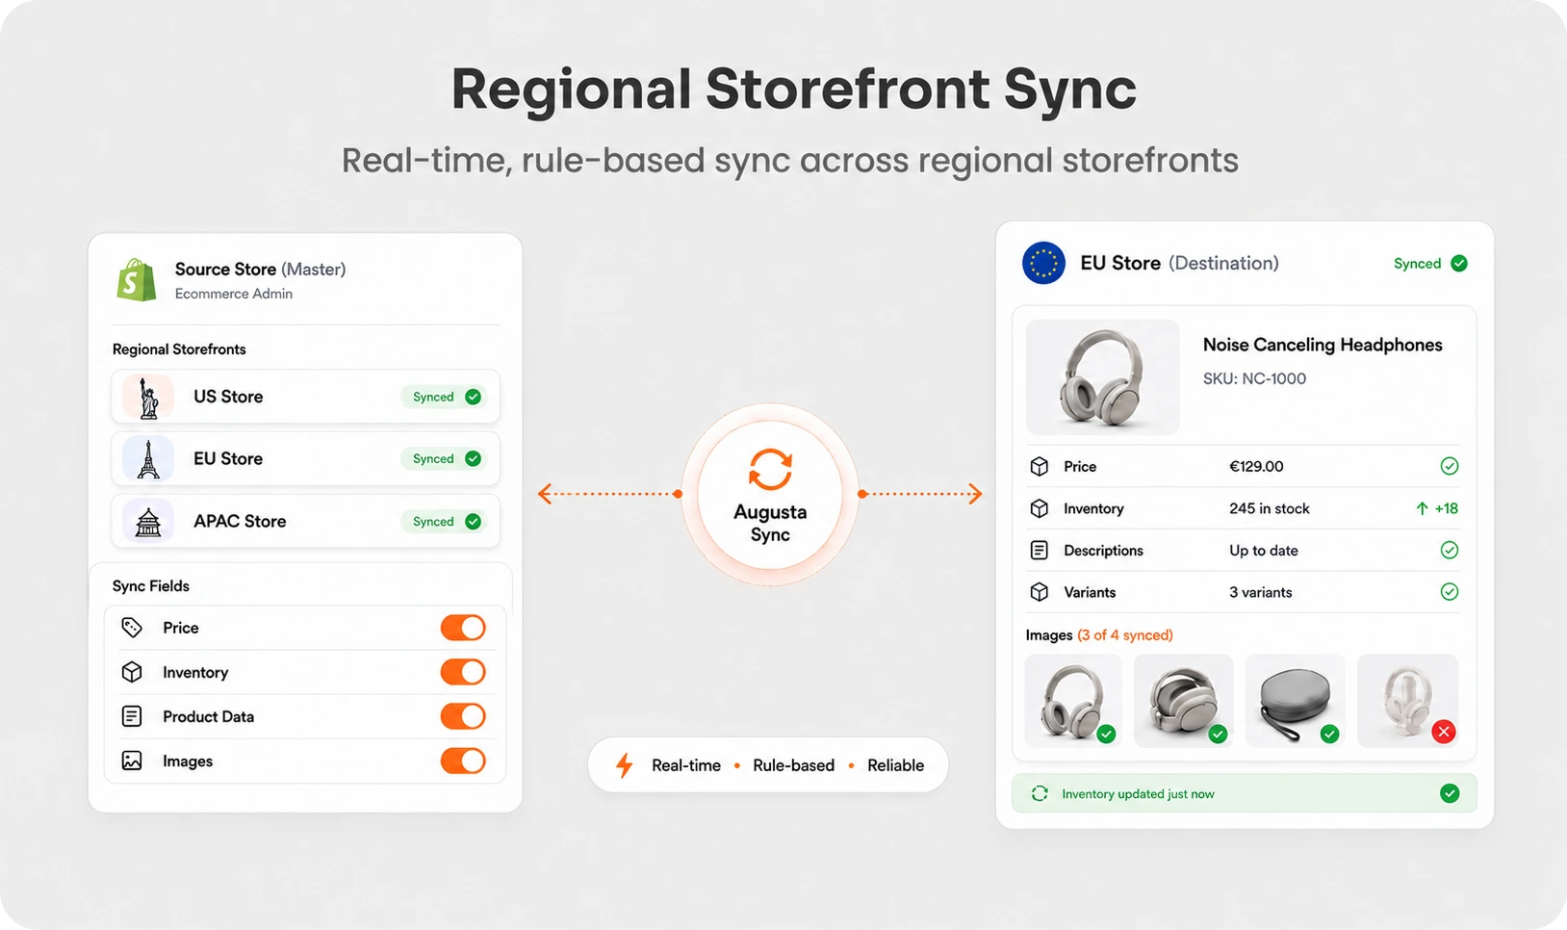Click the SKU: NC-1000 text
This screenshot has width=1567, height=930.
click(1254, 378)
